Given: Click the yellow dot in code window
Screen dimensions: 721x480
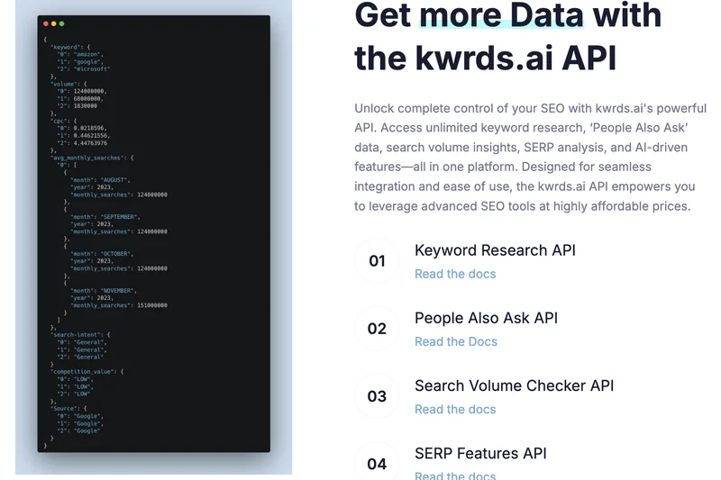Looking at the screenshot, I should 54,23.
